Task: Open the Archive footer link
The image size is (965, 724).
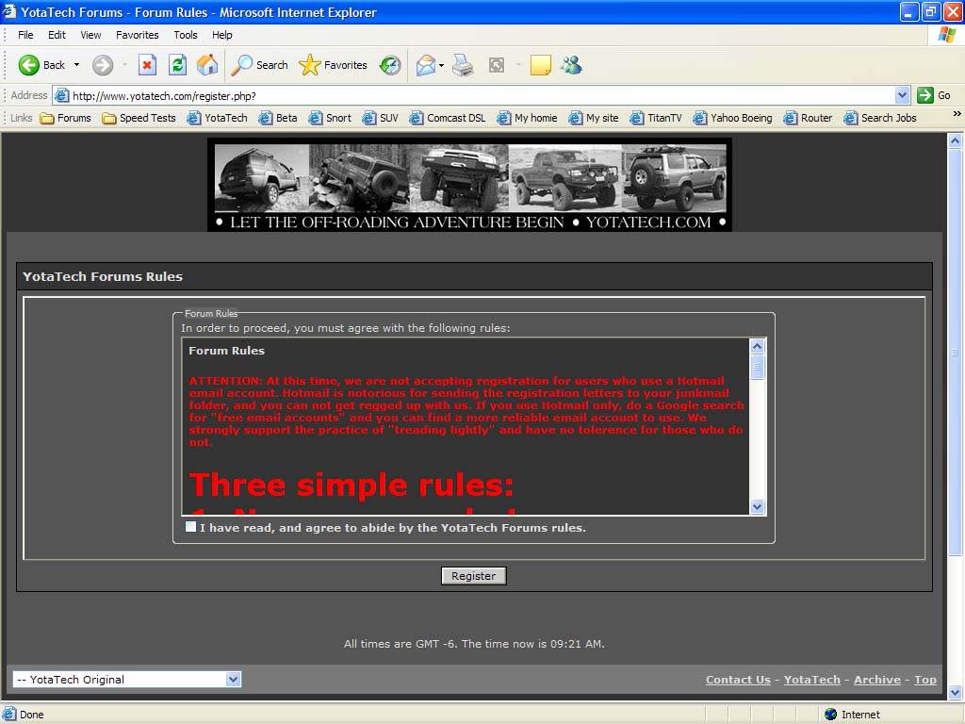Action: 877,680
